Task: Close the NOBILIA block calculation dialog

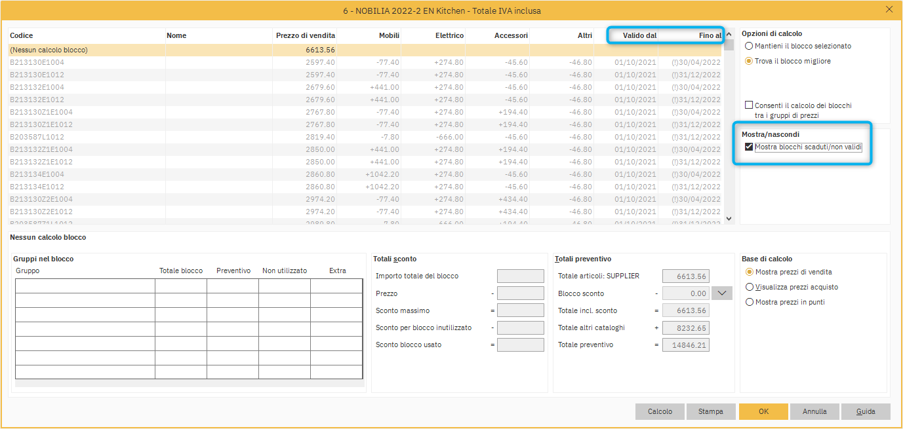Action: (889, 9)
